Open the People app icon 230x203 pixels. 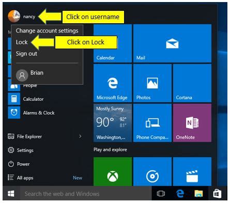coord(14,87)
